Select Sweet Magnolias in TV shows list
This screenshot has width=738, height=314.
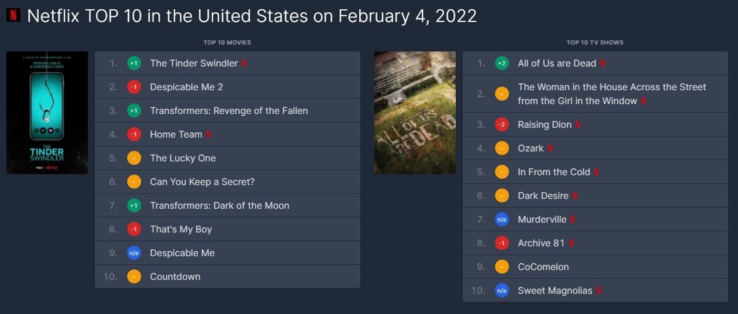[555, 291]
